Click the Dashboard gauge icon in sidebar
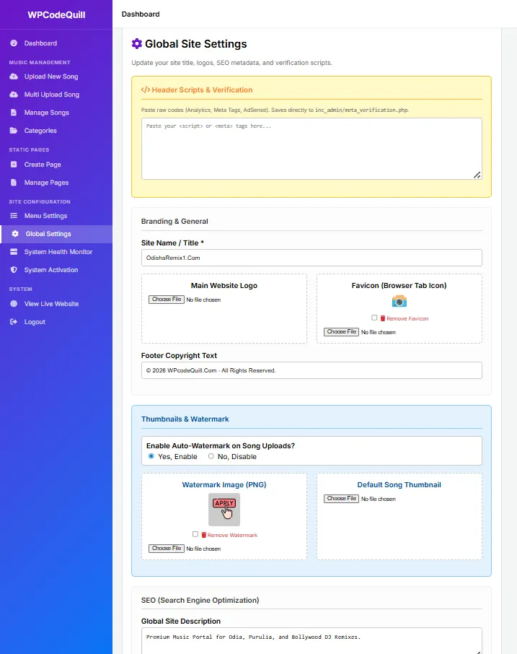This screenshot has height=654, width=517. [x=14, y=43]
